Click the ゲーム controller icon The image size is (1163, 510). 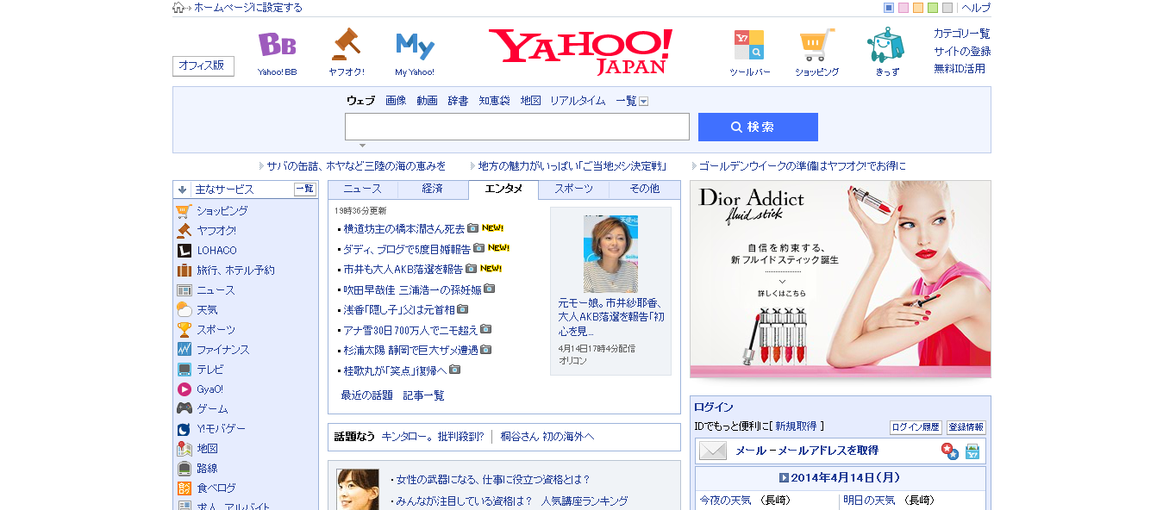184,409
